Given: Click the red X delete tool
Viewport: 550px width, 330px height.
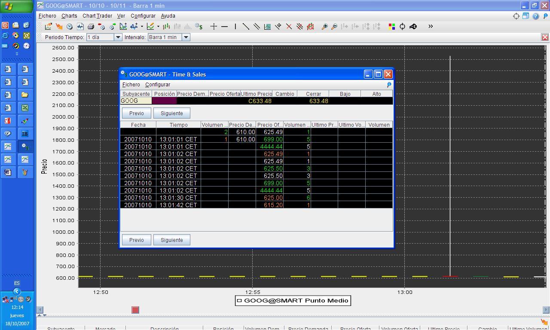Looking at the screenshot, I should (289, 27).
